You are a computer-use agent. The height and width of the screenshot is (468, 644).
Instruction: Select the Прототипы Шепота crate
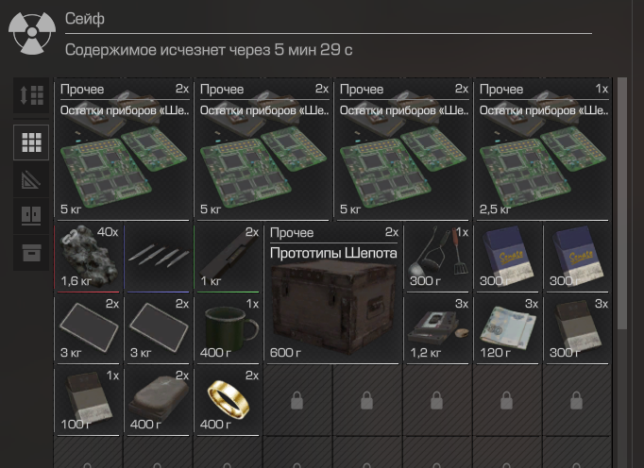[332, 293]
